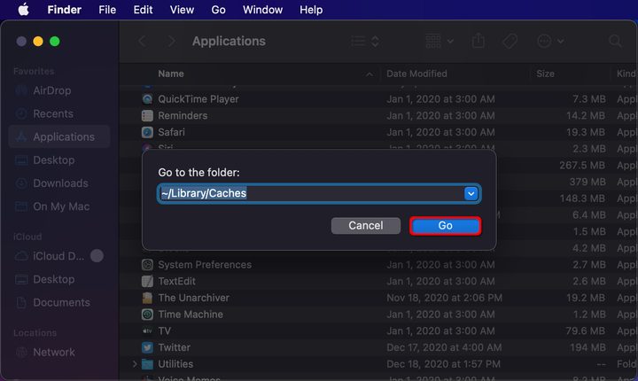Select On My Mac in sidebar

click(59, 206)
